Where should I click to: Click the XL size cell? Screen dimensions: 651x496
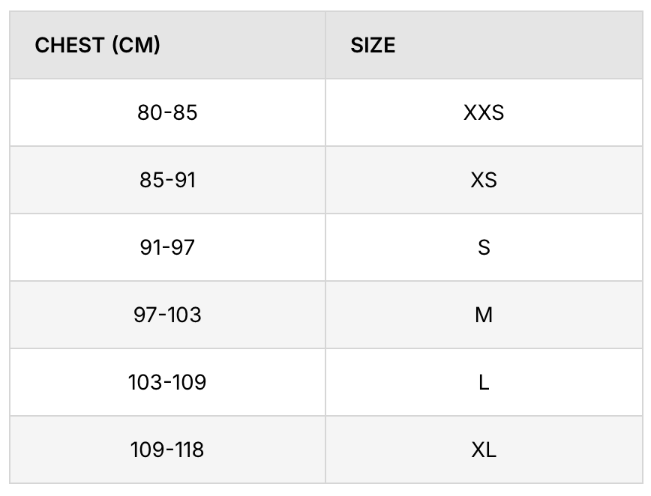[x=484, y=450]
